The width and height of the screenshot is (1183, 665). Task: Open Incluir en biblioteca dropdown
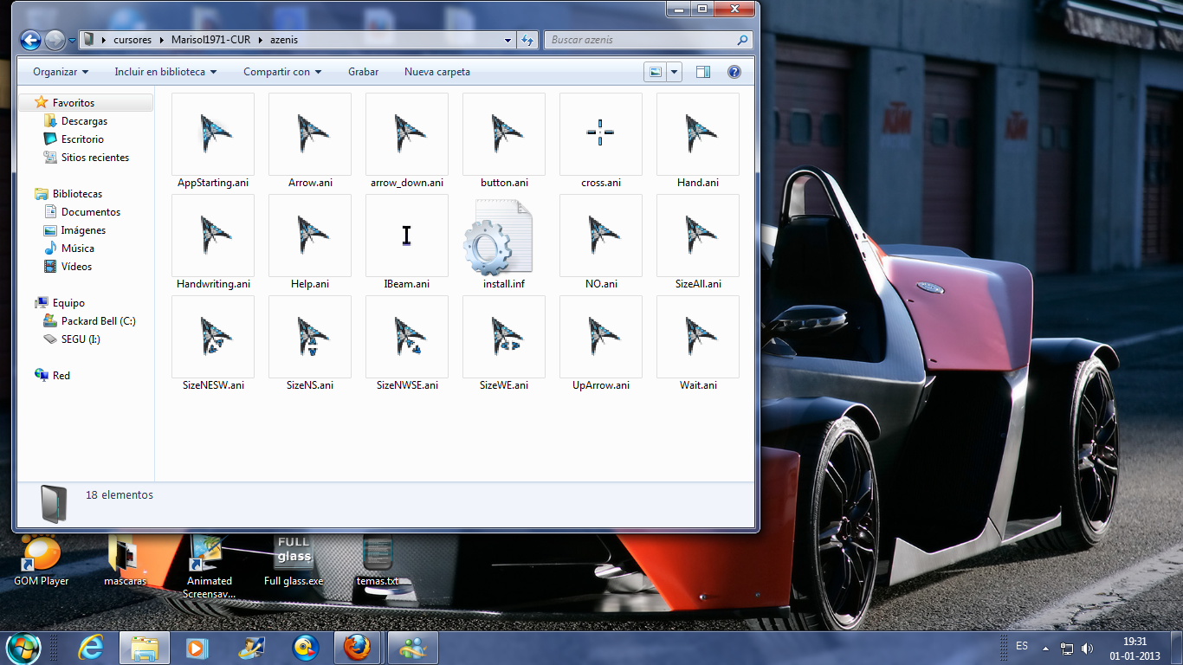tap(165, 72)
